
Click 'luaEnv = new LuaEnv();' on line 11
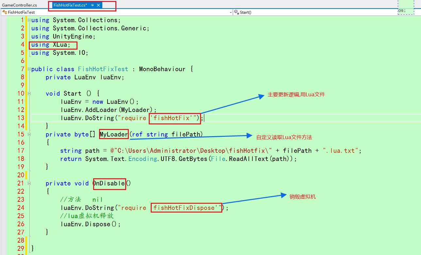[100, 102]
